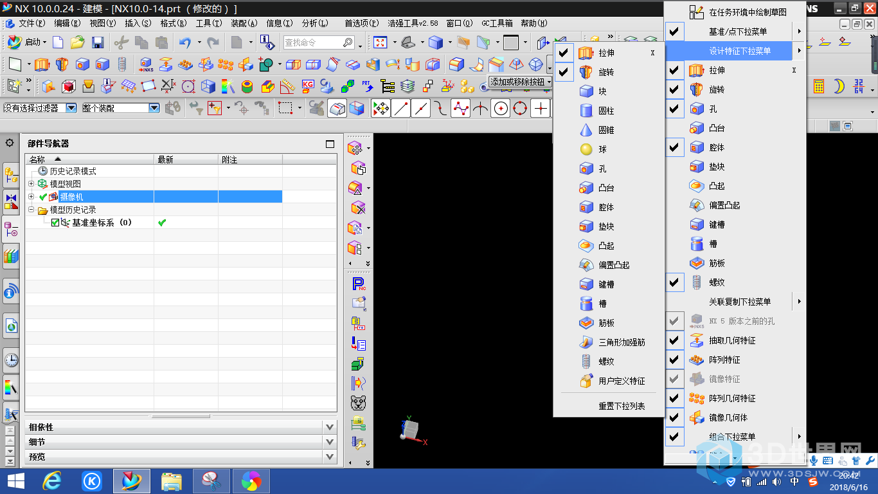Open the GC工具箱 menu
Viewport: 878px width, 494px height.
[496, 23]
